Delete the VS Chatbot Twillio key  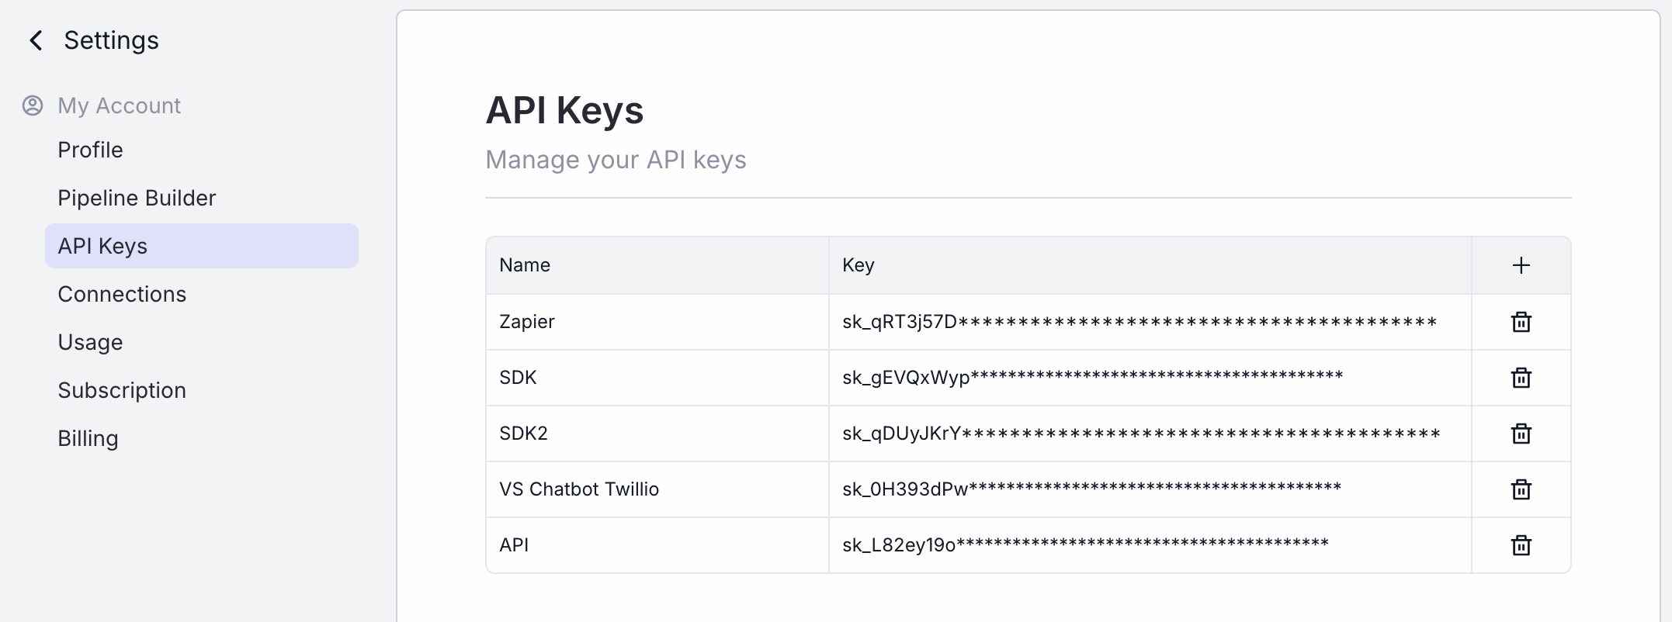click(x=1521, y=489)
